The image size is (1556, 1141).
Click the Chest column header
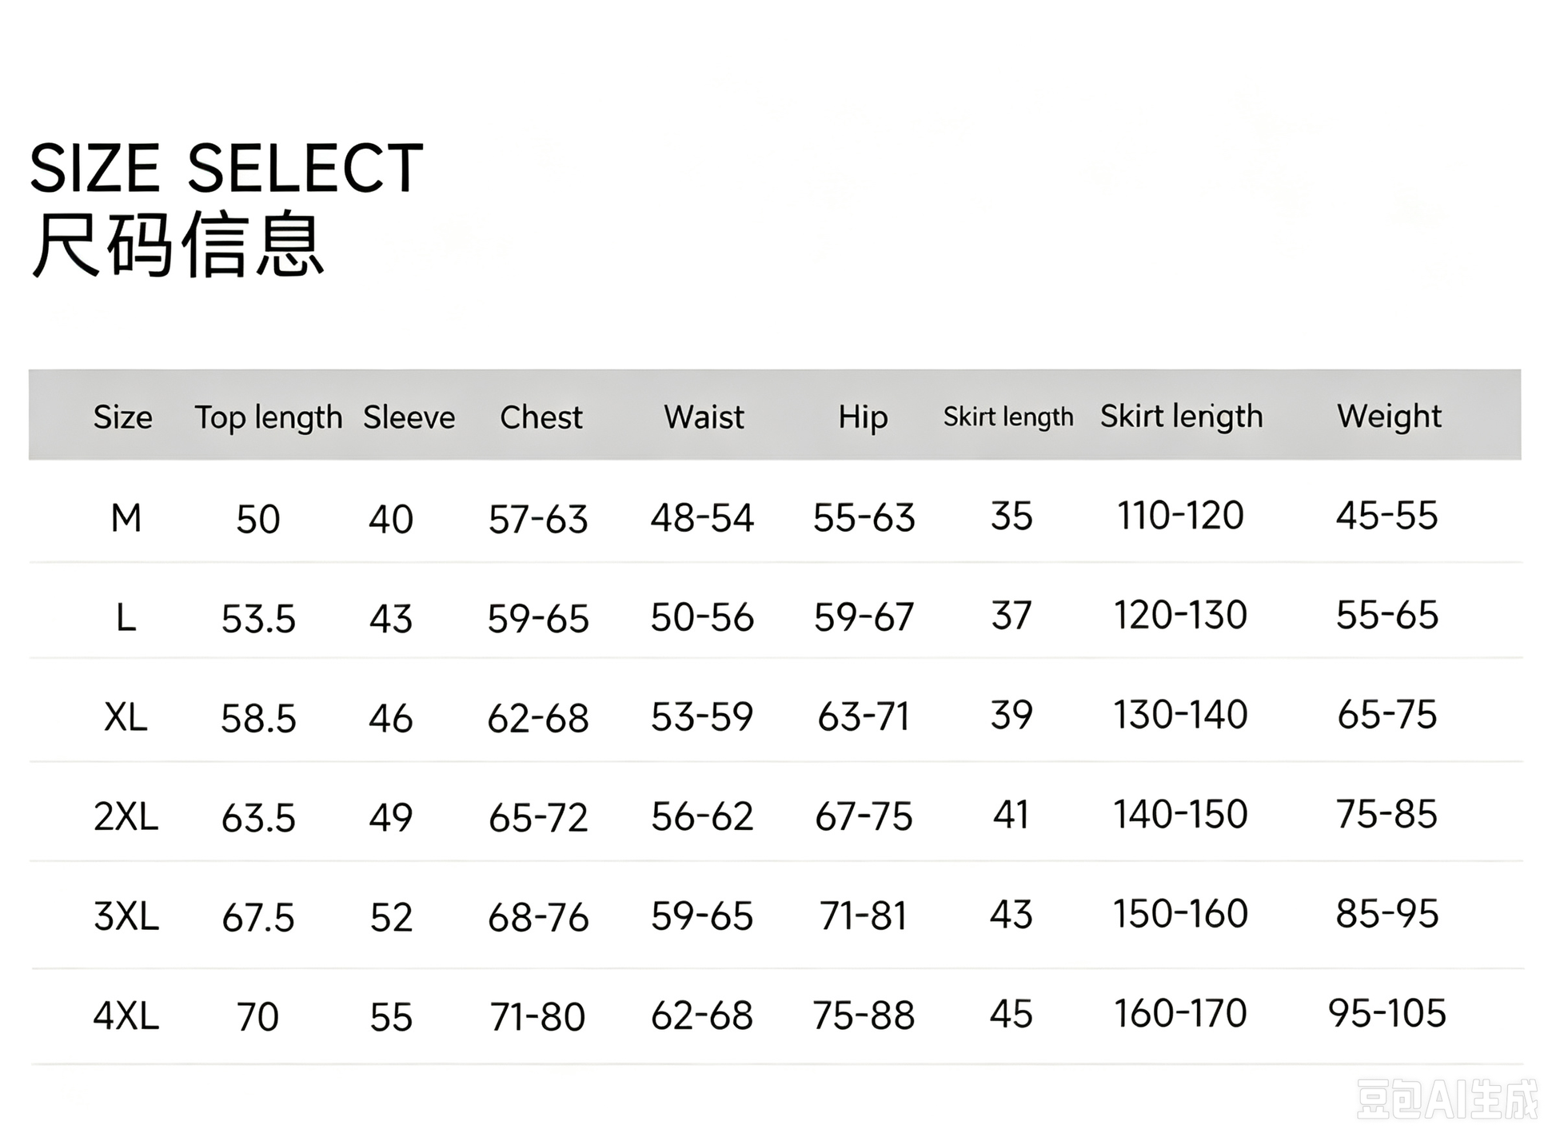click(541, 417)
